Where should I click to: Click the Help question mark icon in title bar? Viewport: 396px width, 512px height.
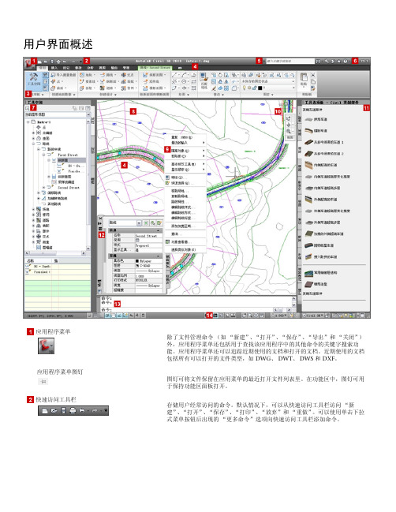point(346,61)
